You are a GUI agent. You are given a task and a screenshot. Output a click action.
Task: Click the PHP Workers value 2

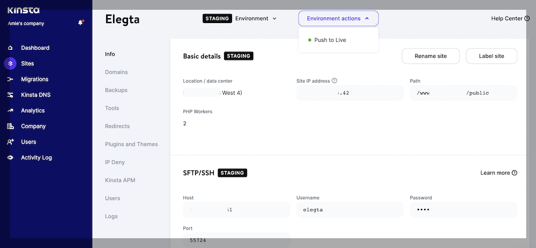184,124
